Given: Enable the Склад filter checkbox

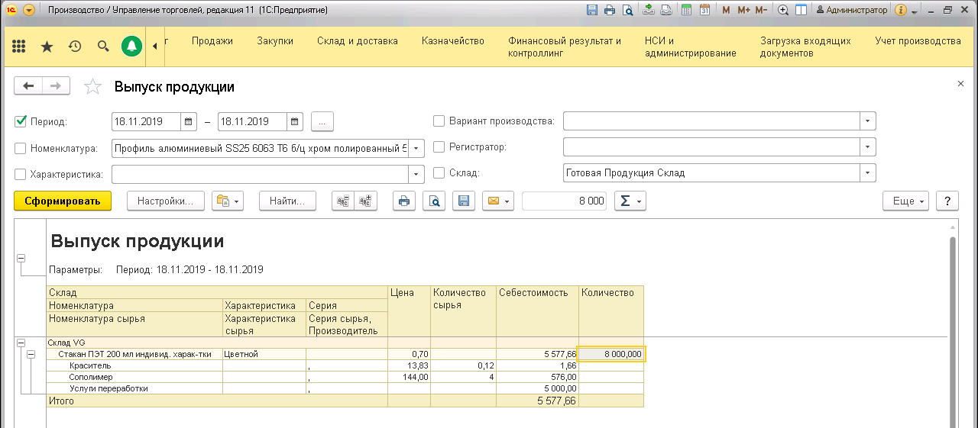Looking at the screenshot, I should coord(439,173).
